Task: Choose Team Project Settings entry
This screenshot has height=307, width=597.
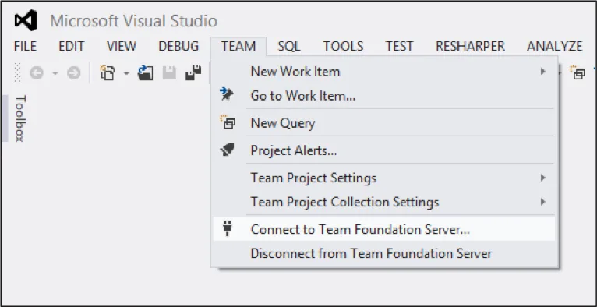Action: tap(383, 178)
